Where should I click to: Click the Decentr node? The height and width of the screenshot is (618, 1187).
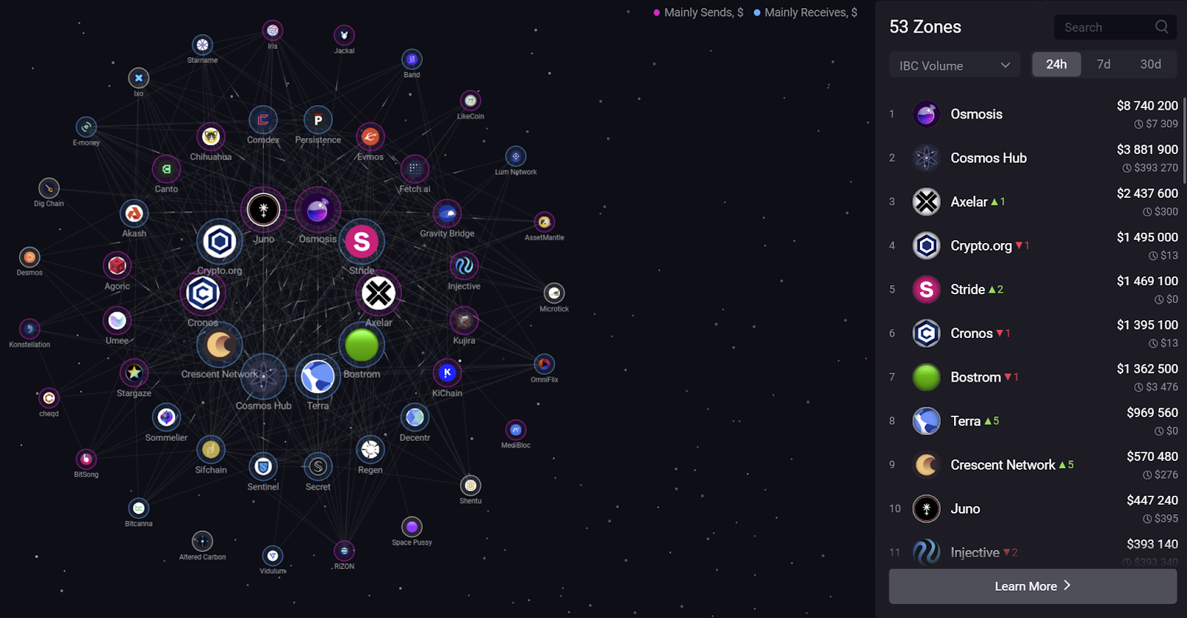point(415,417)
